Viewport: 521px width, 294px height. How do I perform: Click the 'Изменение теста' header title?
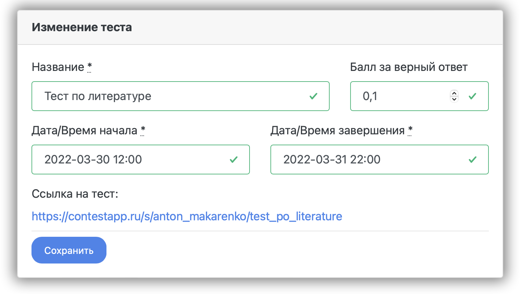tap(82, 27)
